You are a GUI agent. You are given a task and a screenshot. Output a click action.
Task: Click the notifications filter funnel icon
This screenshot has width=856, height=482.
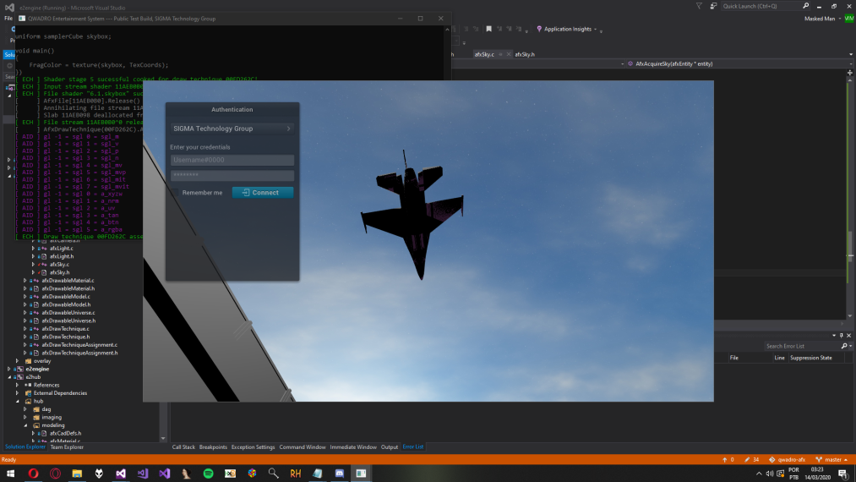pyautogui.click(x=699, y=6)
